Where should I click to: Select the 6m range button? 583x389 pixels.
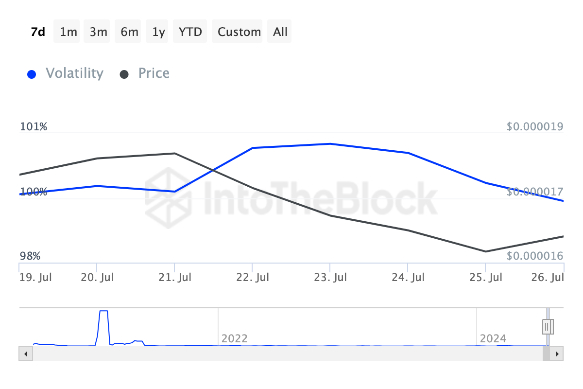click(x=129, y=32)
